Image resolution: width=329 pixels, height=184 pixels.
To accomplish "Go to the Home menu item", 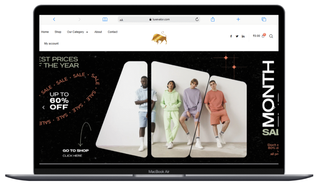I will click(x=45, y=32).
